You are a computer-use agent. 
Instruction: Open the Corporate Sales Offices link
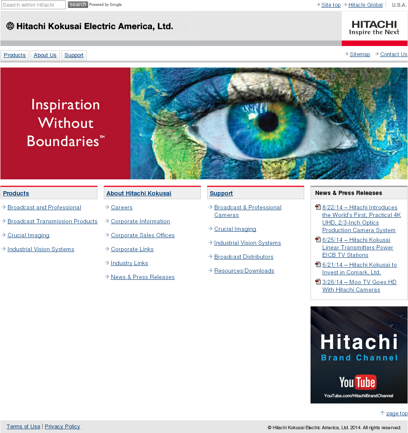[143, 235]
